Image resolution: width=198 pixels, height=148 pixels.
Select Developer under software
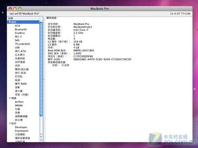(21, 127)
